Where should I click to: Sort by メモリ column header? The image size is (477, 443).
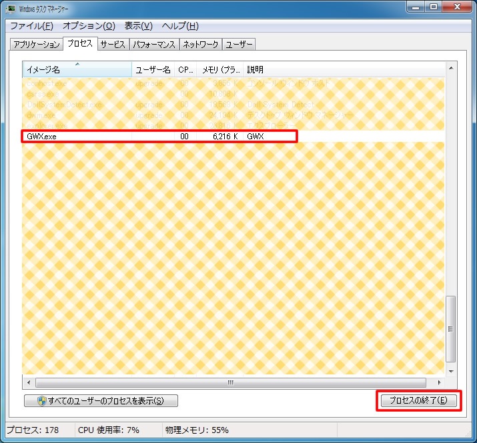[220, 69]
